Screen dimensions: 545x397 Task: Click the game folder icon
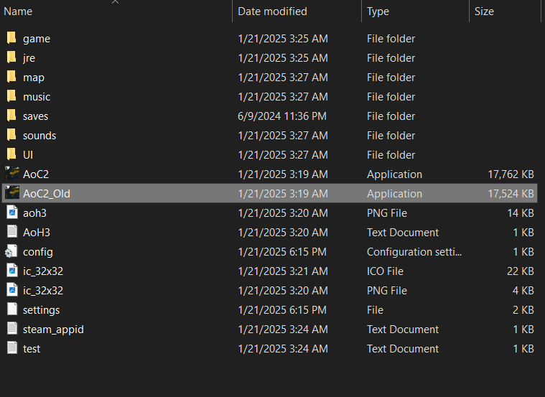(11, 38)
